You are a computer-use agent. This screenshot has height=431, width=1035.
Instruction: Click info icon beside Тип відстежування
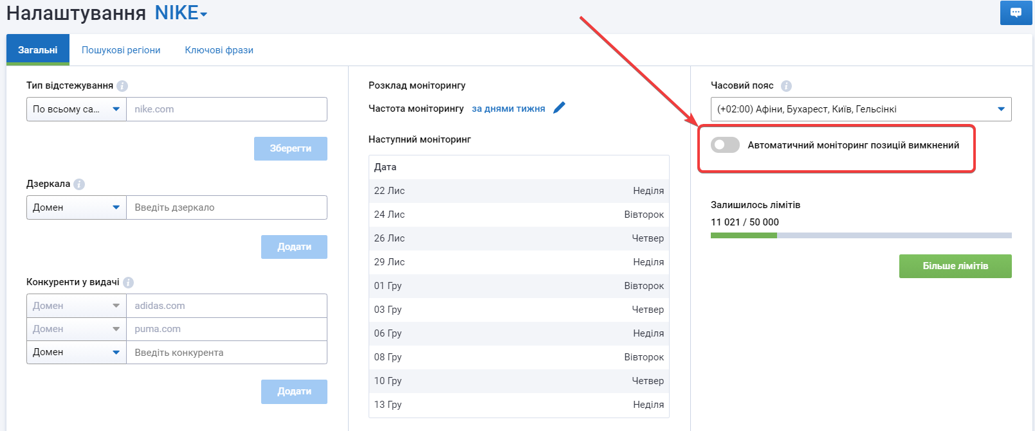pyautogui.click(x=122, y=86)
